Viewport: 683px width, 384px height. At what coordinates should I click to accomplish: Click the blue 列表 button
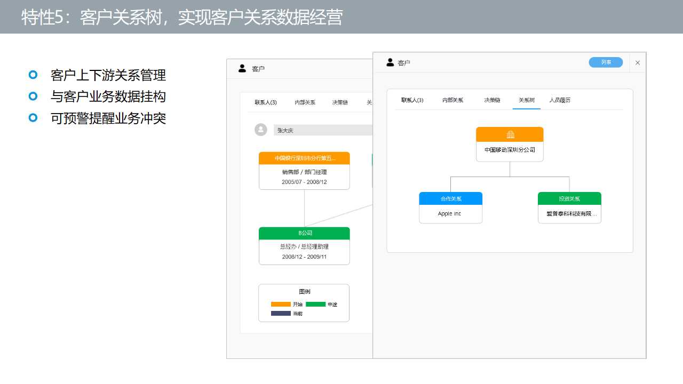tap(606, 62)
